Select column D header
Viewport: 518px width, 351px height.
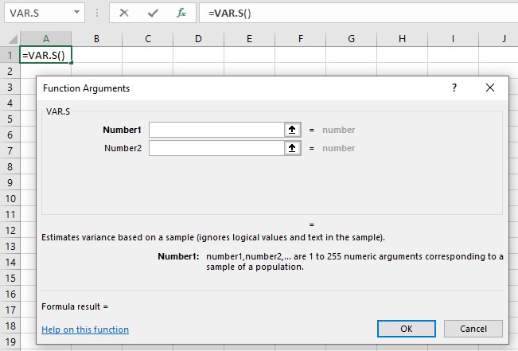click(x=198, y=39)
